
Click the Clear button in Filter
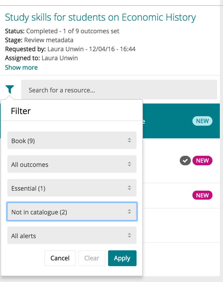pyautogui.click(x=91, y=258)
